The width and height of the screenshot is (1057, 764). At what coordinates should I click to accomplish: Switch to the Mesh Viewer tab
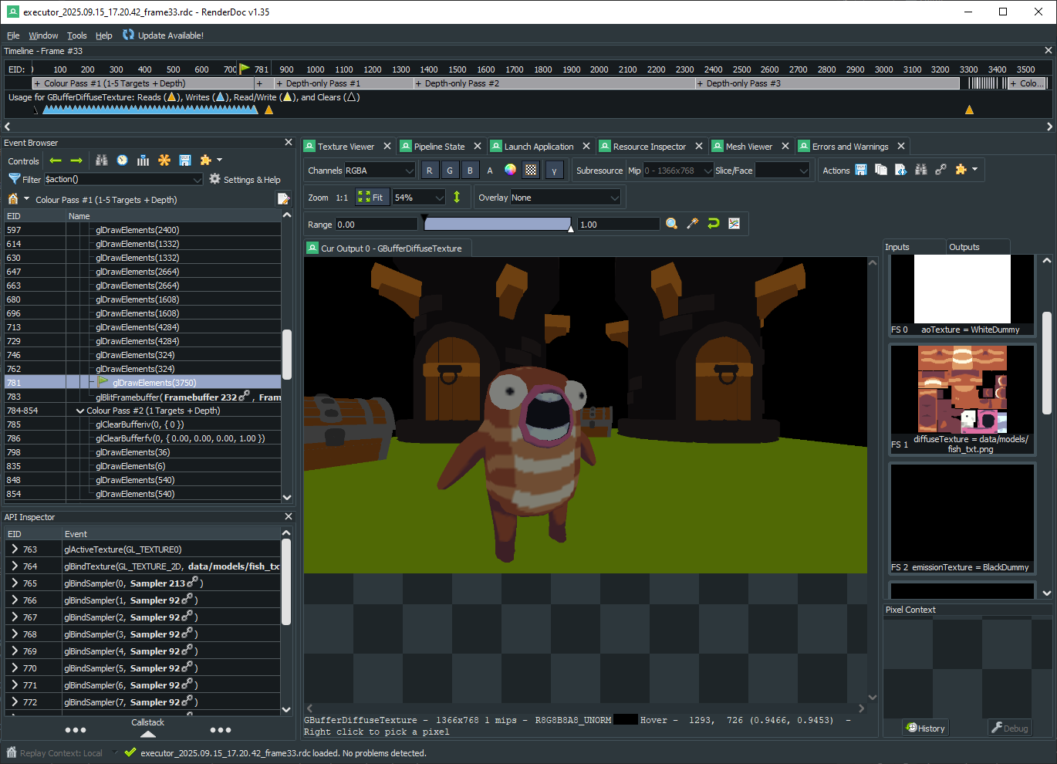coord(748,147)
